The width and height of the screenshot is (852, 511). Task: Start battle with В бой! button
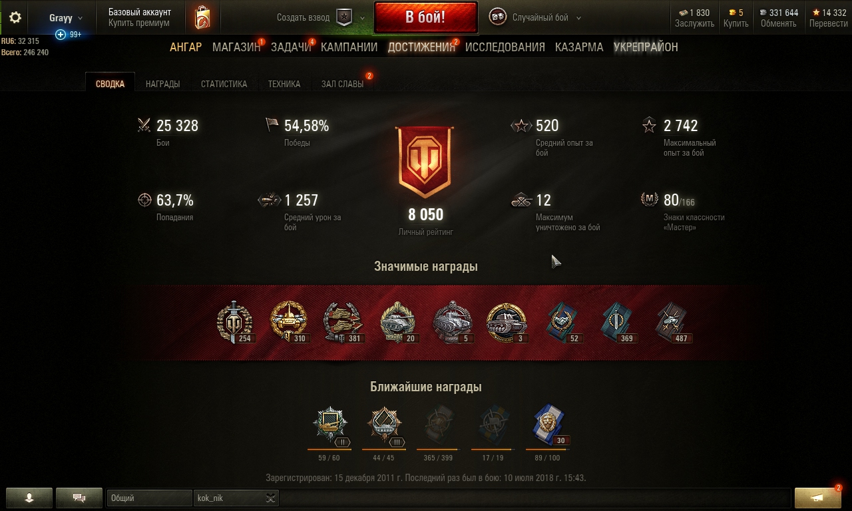tap(425, 17)
